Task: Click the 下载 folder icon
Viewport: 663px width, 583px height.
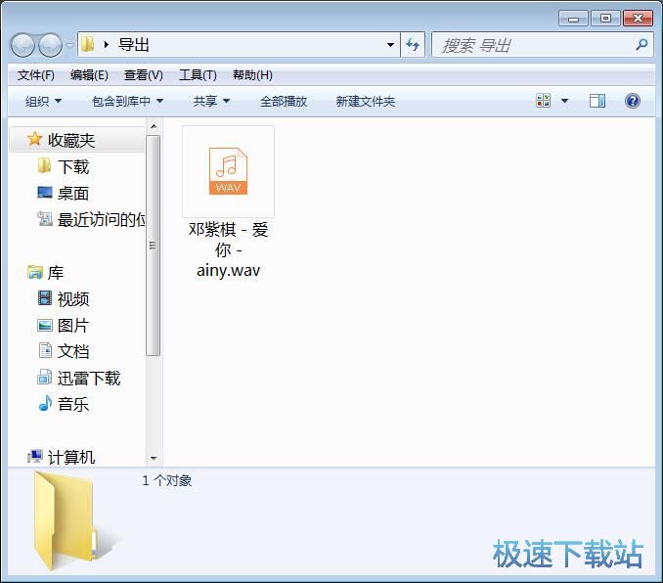Action: point(44,165)
